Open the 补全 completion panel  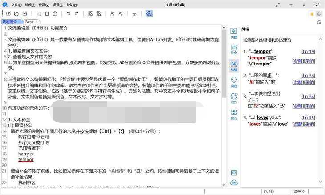click(234, 49)
